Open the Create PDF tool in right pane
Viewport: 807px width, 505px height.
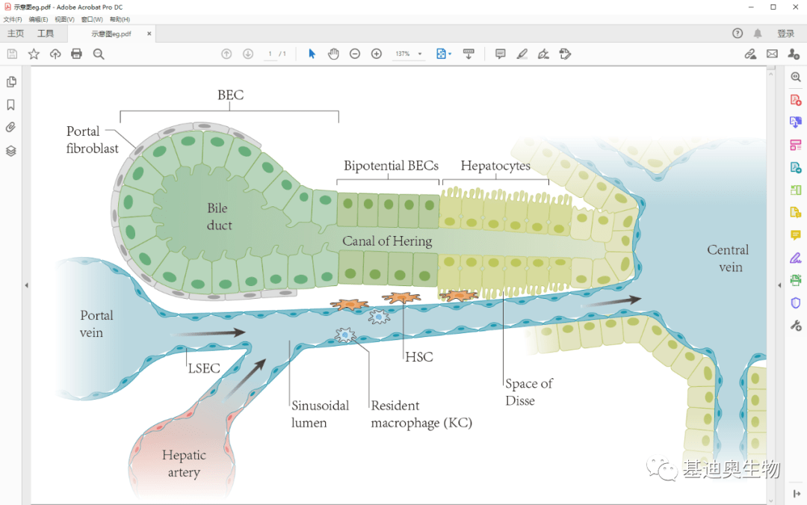coord(796,100)
